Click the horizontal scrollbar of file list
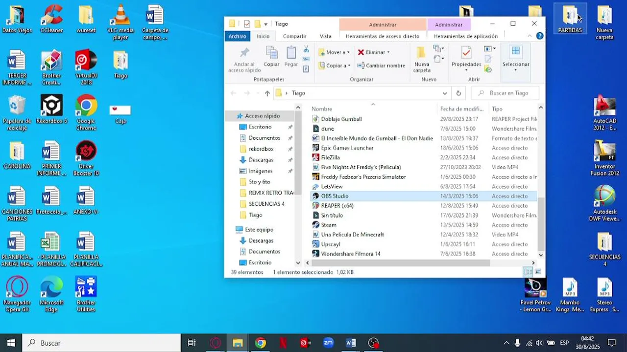The width and height of the screenshot is (627, 352). click(x=401, y=263)
